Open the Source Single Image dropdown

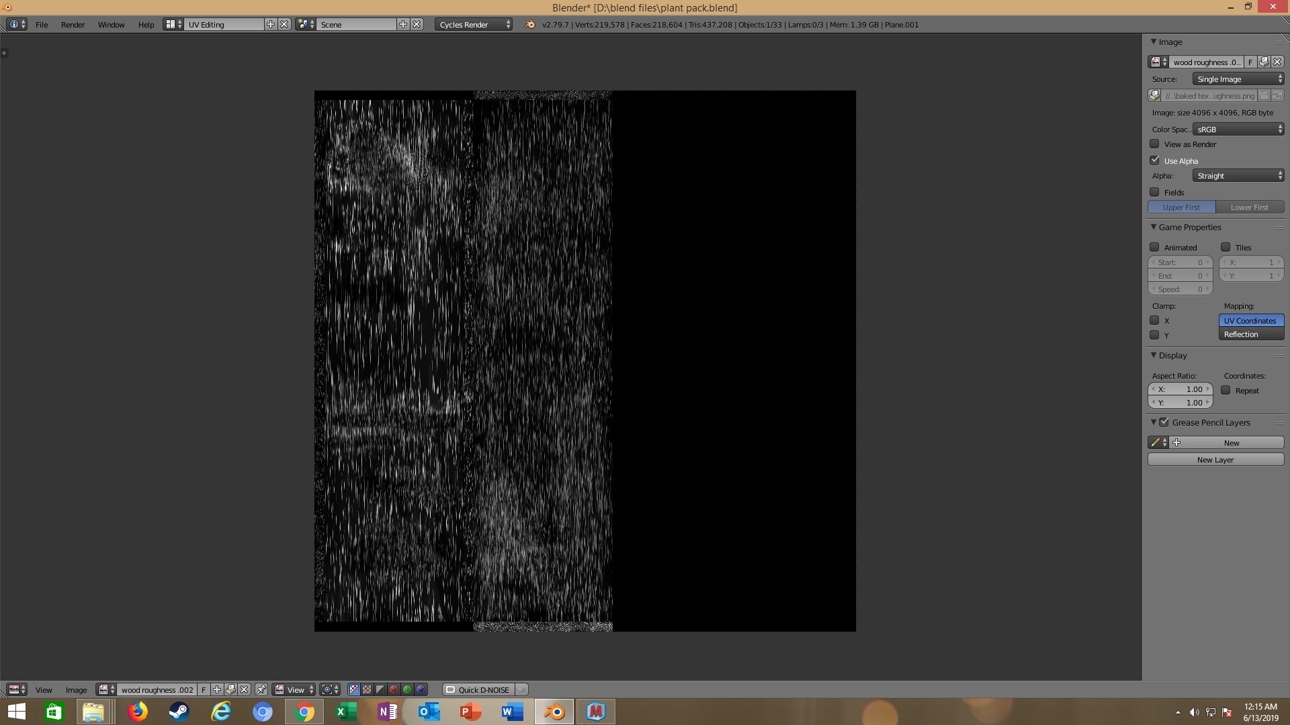coord(1238,79)
